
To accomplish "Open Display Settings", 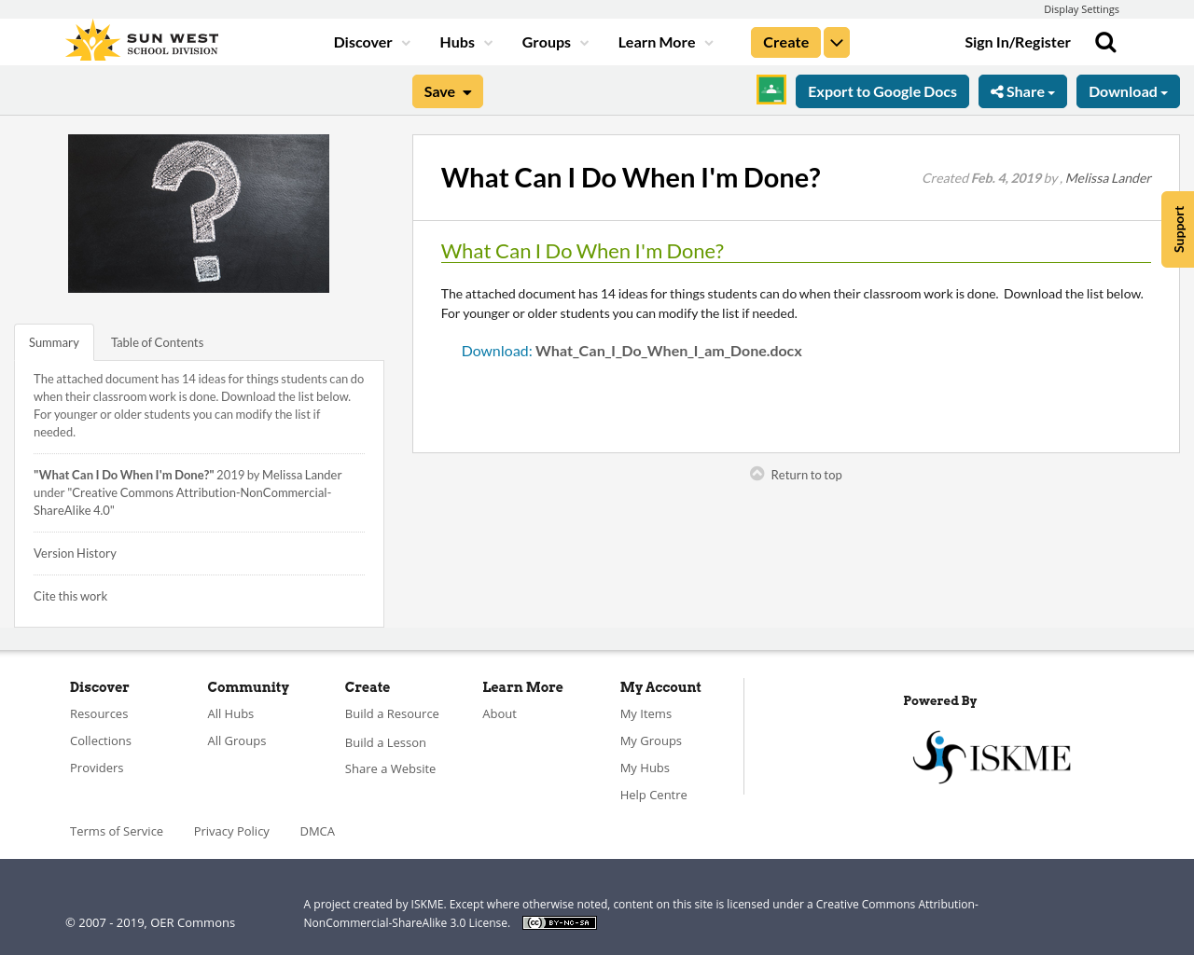I will pyautogui.click(x=1081, y=8).
